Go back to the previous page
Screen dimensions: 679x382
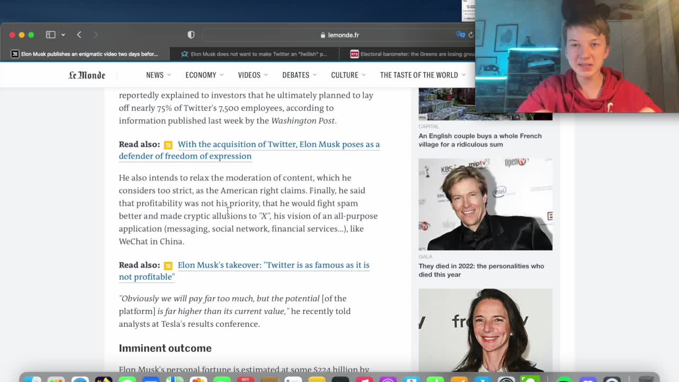[79, 34]
